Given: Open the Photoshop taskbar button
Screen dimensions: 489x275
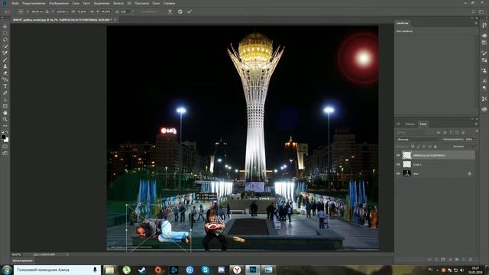Looking at the screenshot, I should pyautogui.click(x=253, y=270).
